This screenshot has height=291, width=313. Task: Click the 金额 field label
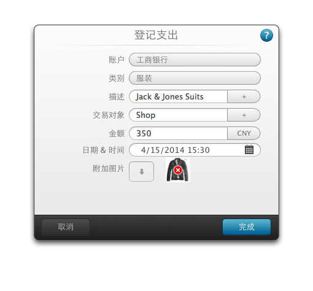point(117,133)
